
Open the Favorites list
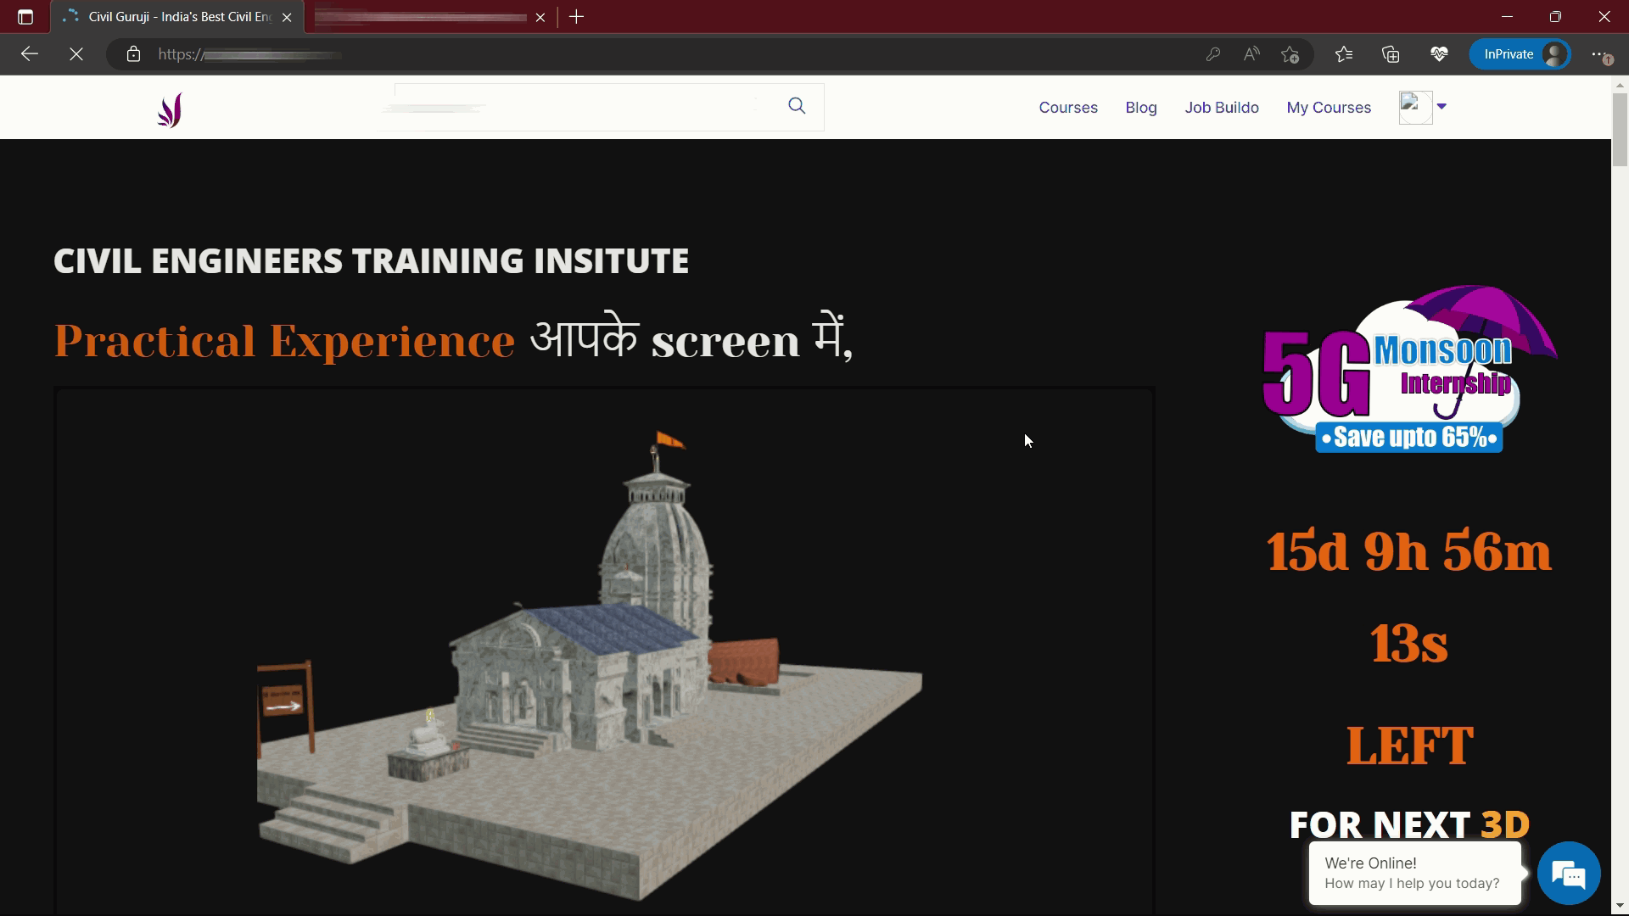click(1344, 54)
